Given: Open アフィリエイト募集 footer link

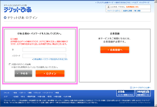Looking at the screenshot, I should point(100,100).
